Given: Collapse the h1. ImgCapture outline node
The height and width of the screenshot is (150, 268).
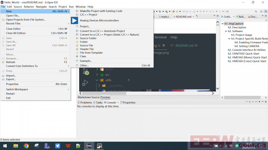Looking at the screenshot, I should [222, 24].
